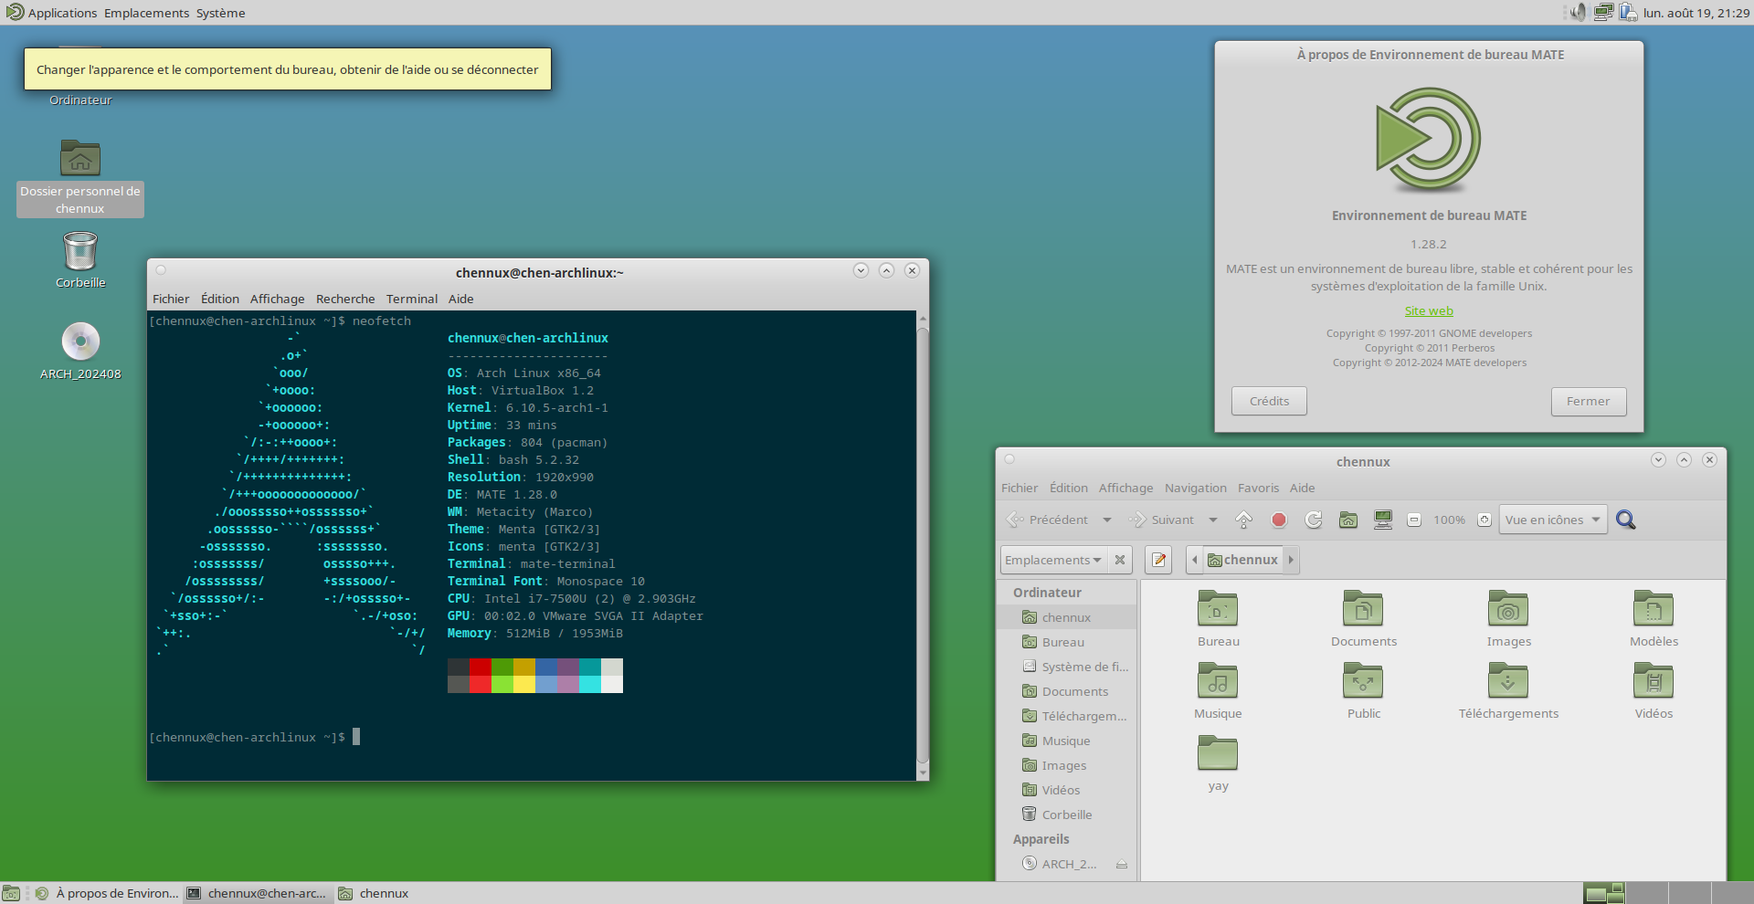
Task: Click the clock in the top panel
Action: tap(1696, 13)
